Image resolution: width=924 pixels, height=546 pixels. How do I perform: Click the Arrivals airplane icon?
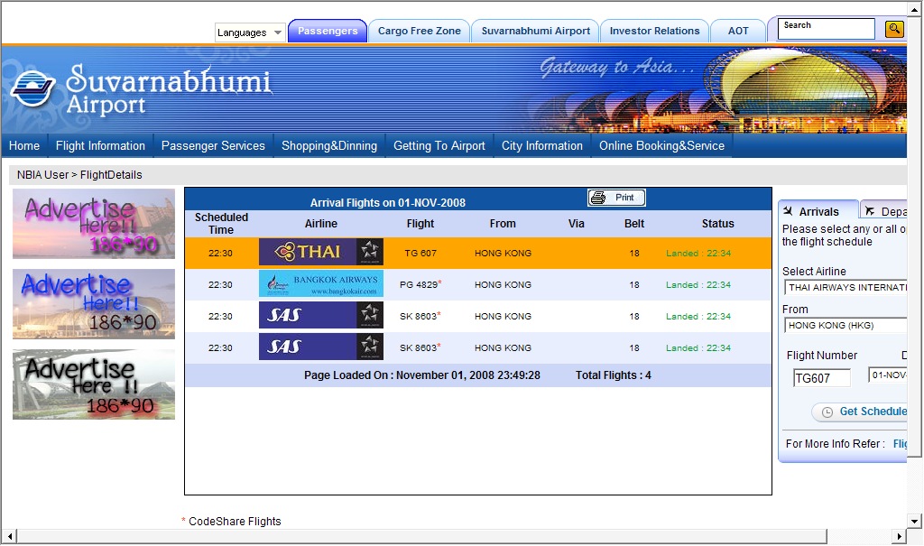(788, 211)
